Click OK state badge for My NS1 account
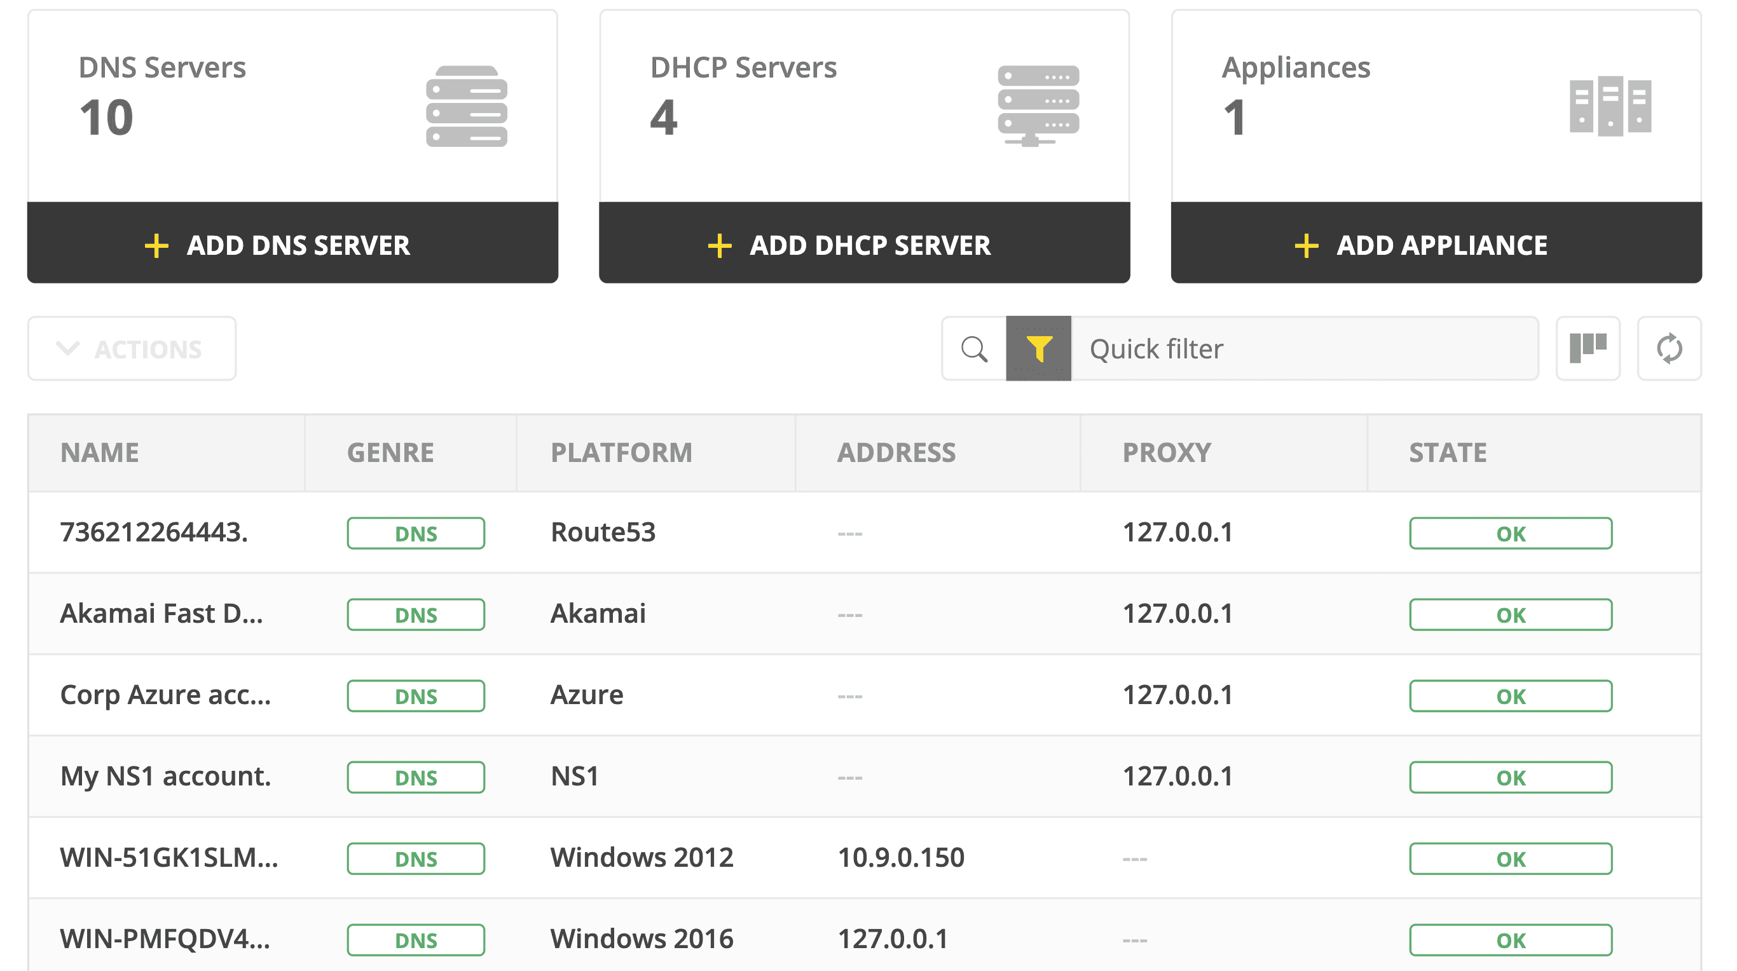Viewport: 1737px width, 971px height. click(x=1511, y=778)
